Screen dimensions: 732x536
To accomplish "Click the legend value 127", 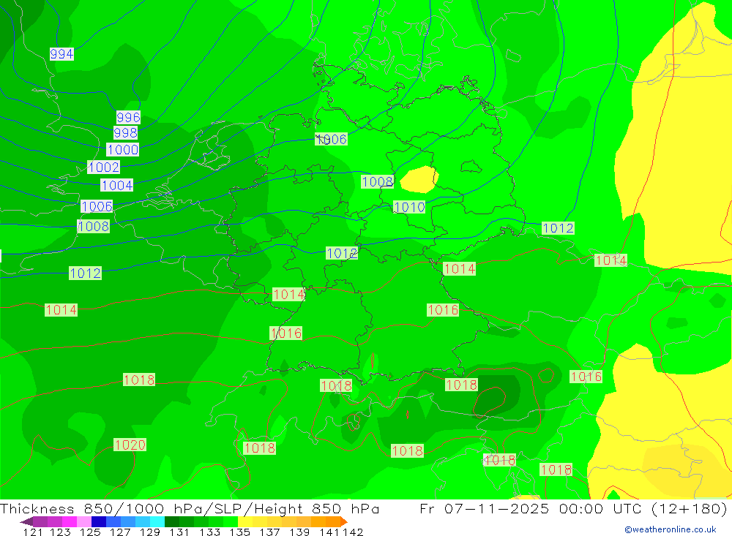I will (120, 532).
